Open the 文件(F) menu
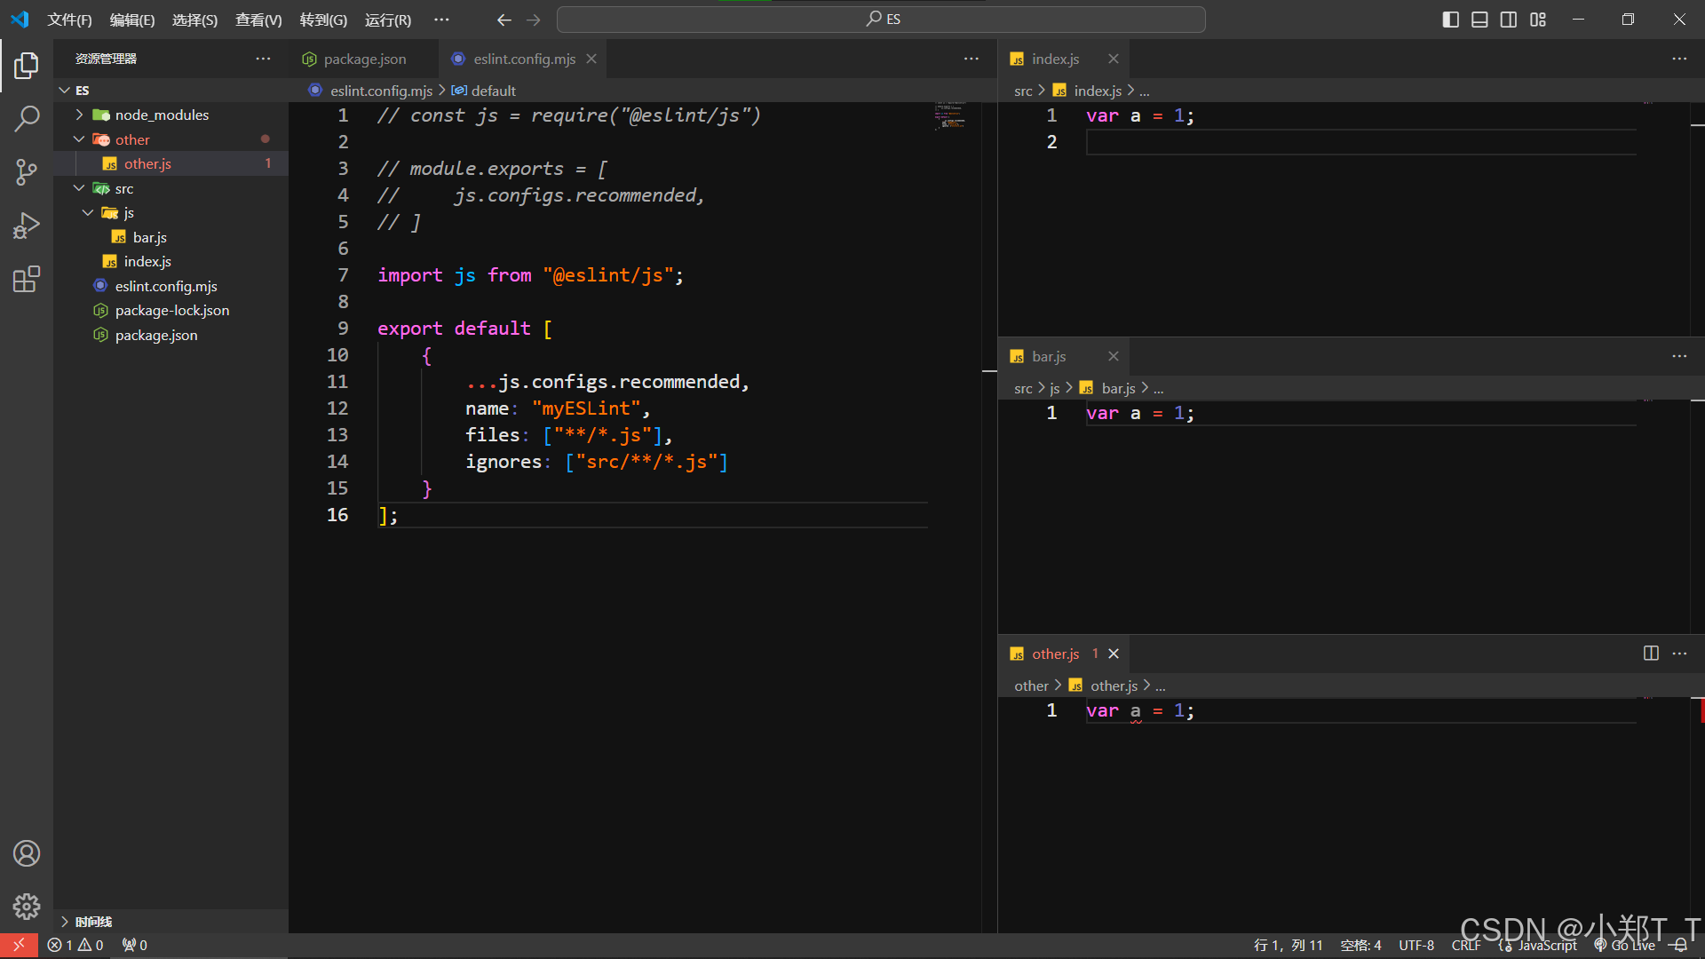1705x959 pixels. [x=69, y=20]
